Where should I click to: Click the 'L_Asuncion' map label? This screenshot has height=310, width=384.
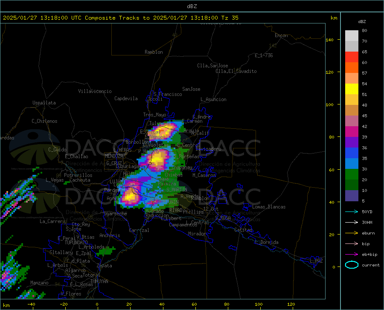pos(213,99)
